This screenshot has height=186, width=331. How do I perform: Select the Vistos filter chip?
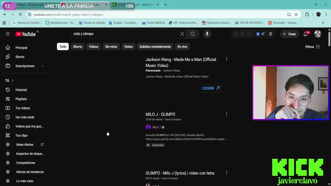point(128,47)
